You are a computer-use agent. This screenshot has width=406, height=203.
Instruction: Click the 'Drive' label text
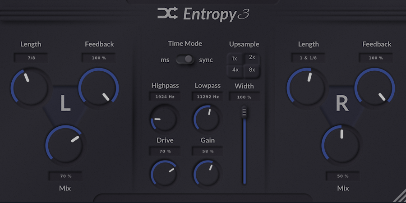coord(165,140)
